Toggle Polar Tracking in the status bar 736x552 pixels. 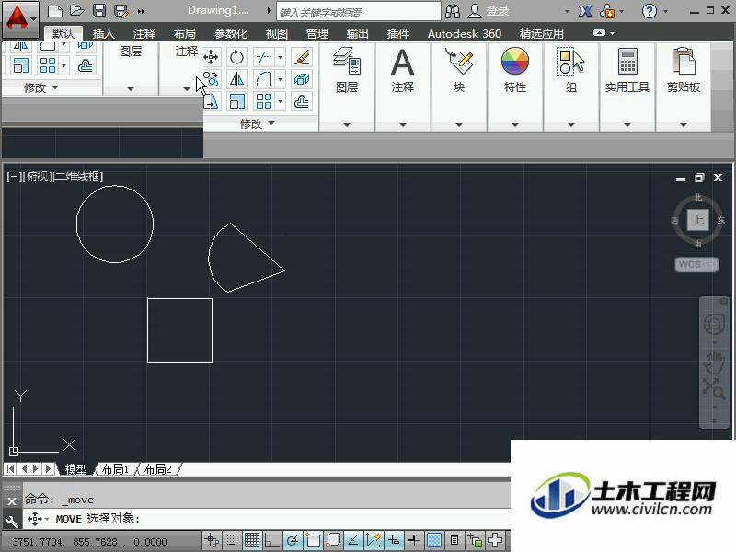pyautogui.click(x=292, y=541)
